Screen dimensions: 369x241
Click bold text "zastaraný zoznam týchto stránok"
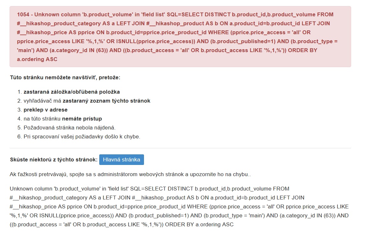tap(106, 101)
